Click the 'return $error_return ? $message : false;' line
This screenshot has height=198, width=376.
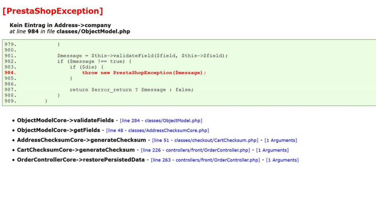tap(131, 90)
